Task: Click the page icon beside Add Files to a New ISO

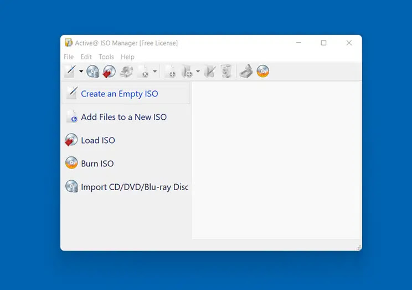Action: click(71, 116)
